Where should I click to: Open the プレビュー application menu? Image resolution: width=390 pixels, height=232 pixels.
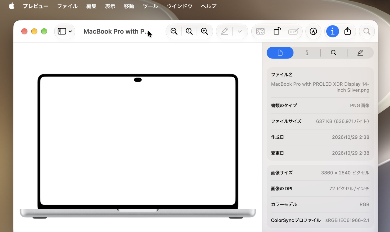pos(36,6)
